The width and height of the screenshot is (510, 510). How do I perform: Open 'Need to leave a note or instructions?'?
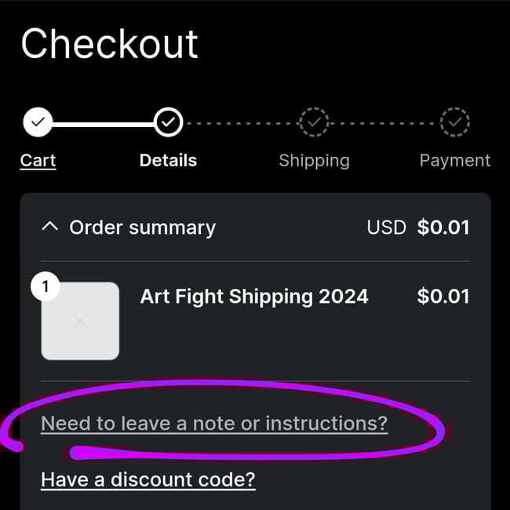(214, 424)
